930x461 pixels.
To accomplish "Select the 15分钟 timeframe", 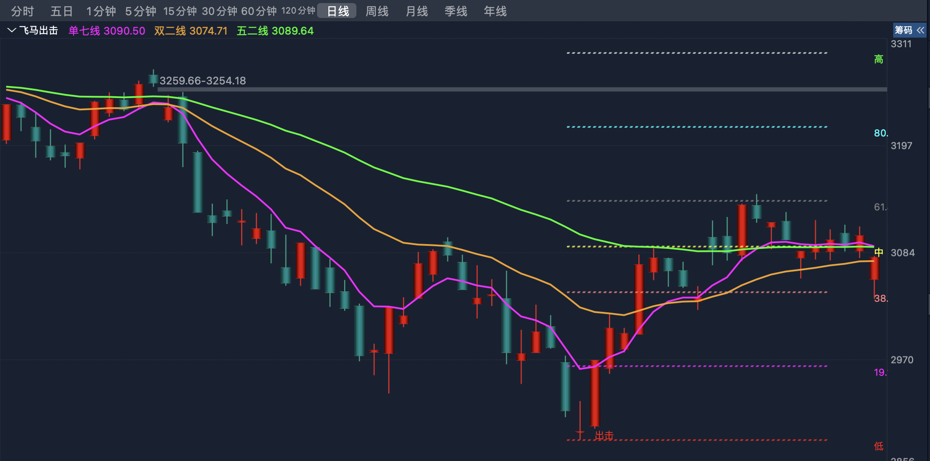I will point(180,10).
